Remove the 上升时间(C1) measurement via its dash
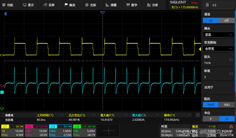Viewport: 236px width, 138px height. (62, 115)
